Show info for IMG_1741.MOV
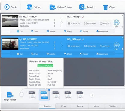125x111 pixels. [x=20, y=17]
